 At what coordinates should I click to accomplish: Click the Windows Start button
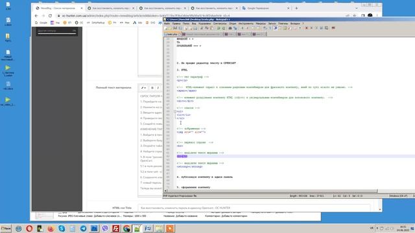6,228
